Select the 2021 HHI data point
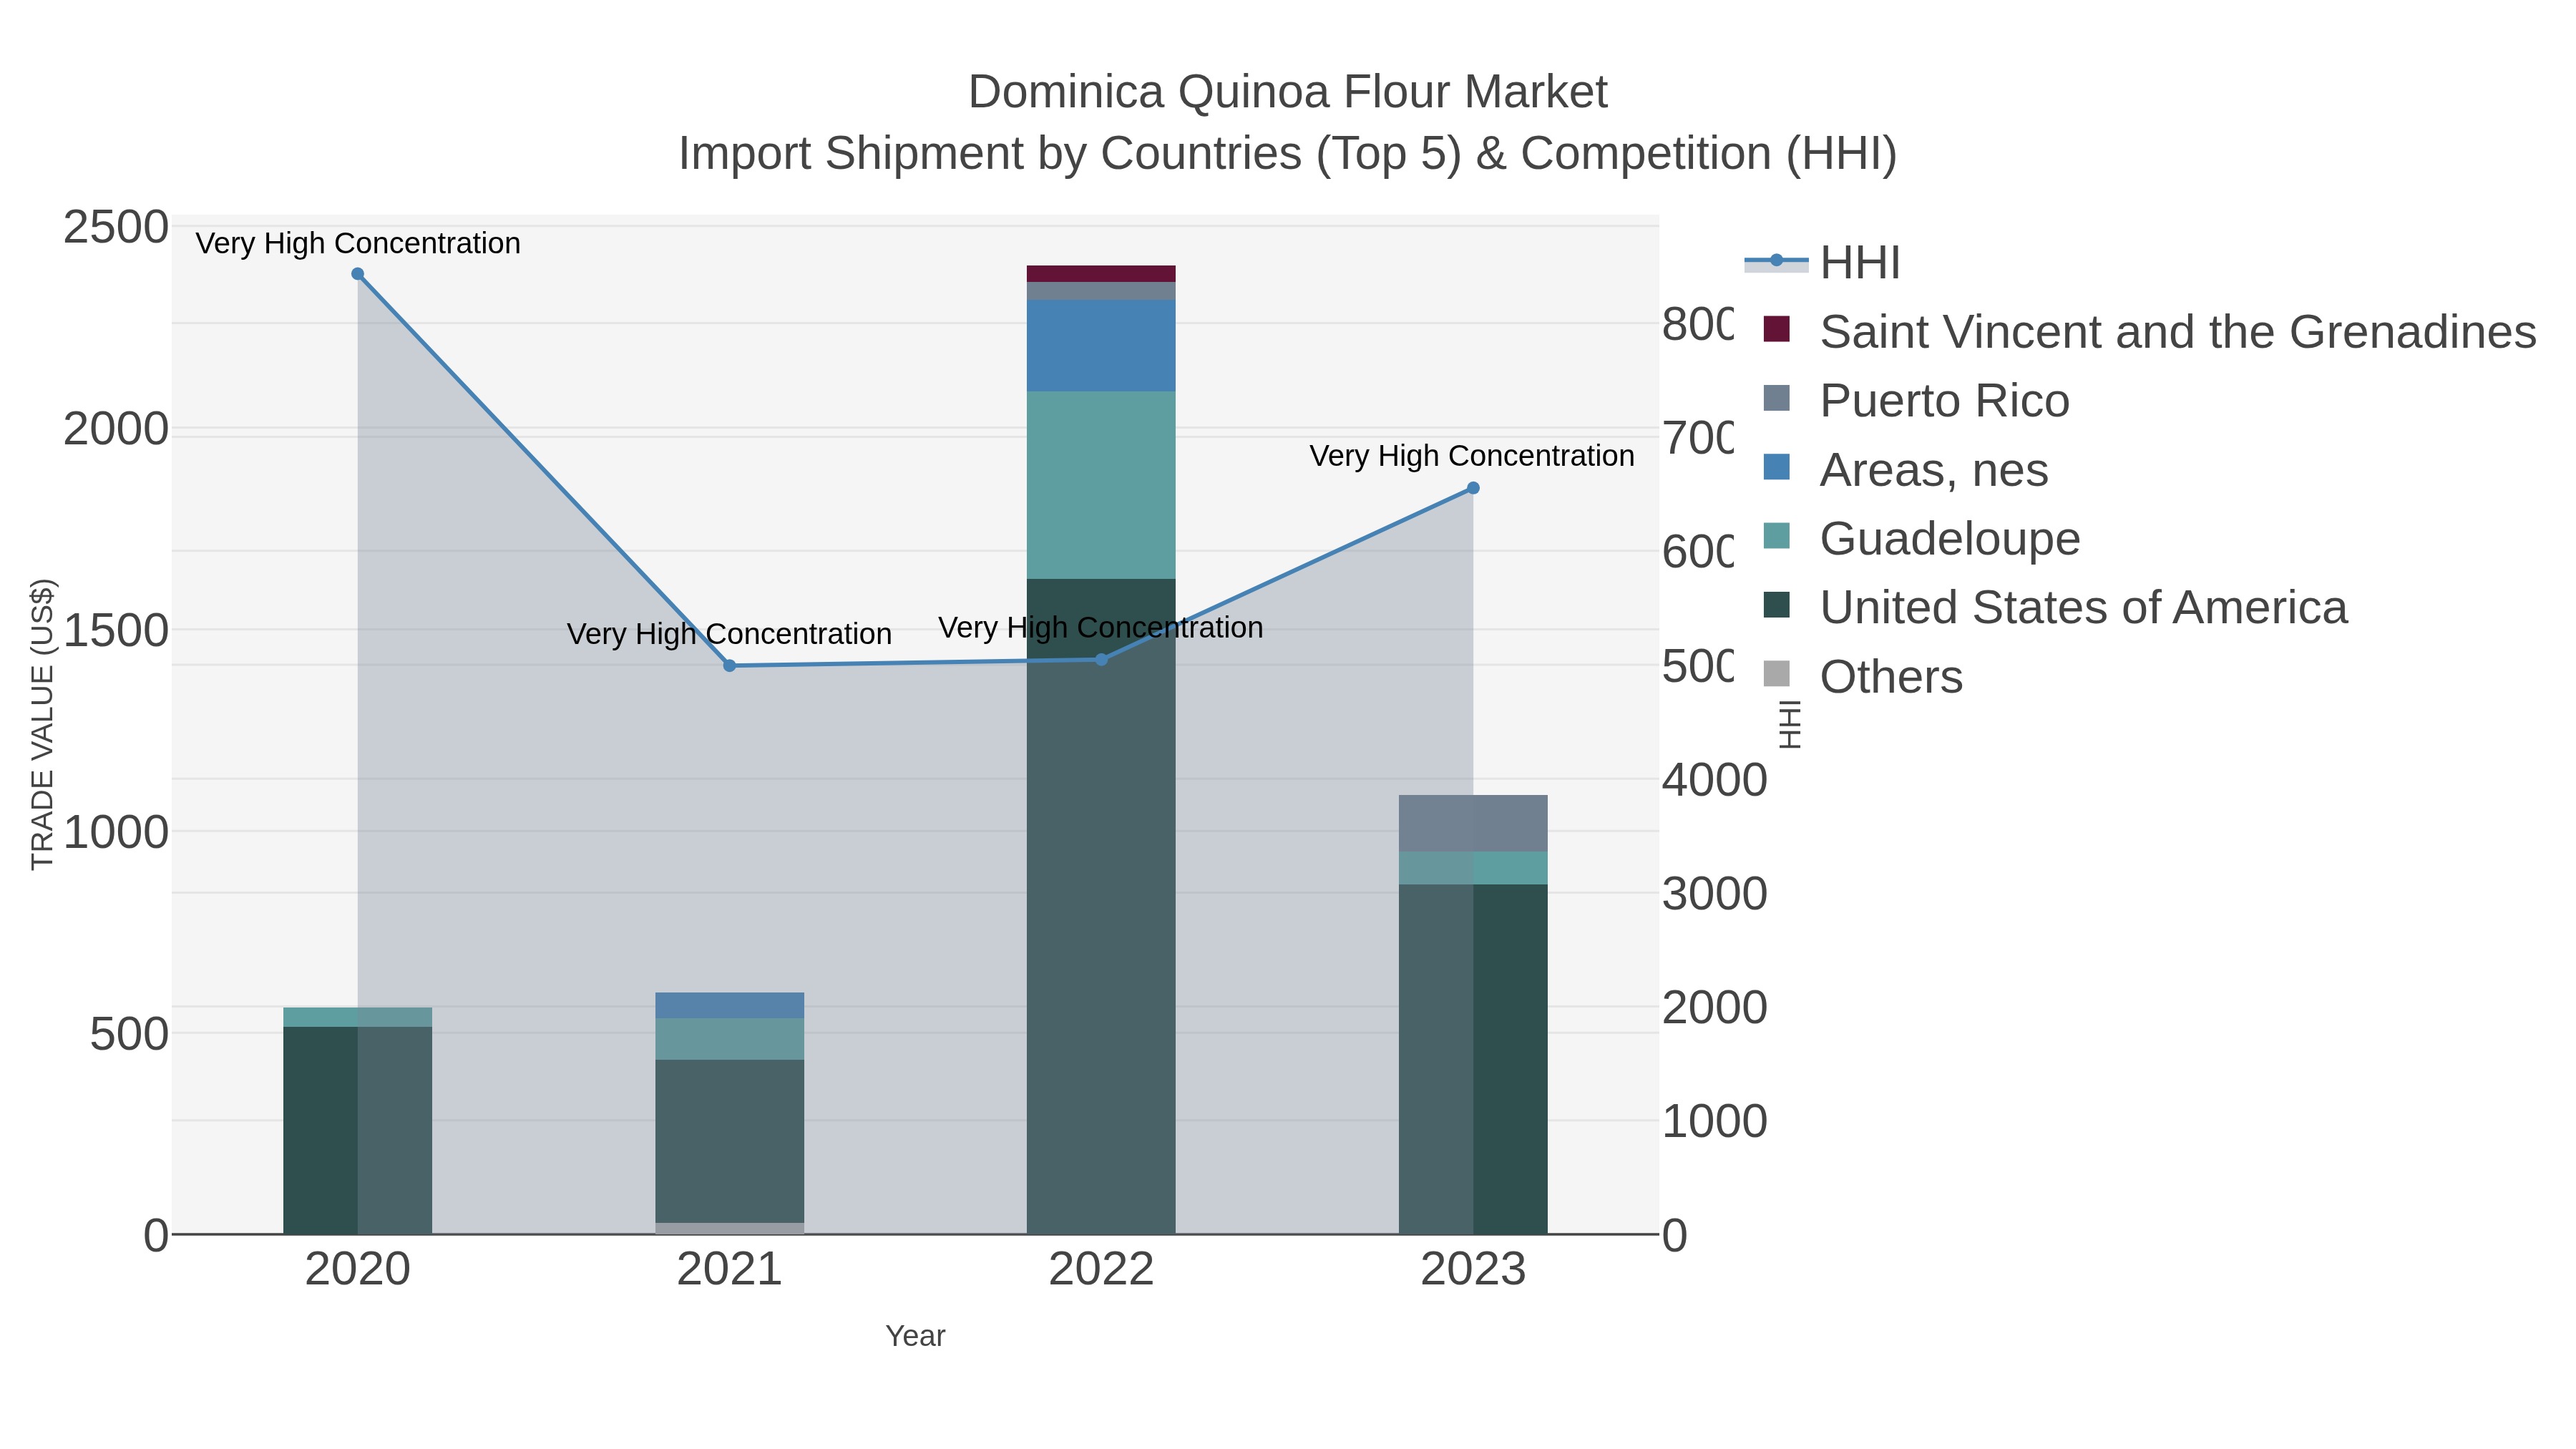 pos(730,666)
